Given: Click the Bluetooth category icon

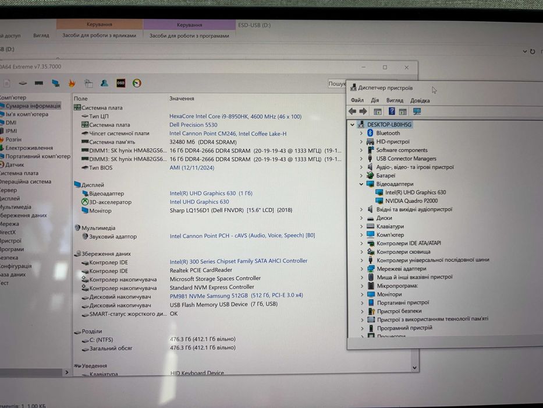Looking at the screenshot, I should point(370,133).
